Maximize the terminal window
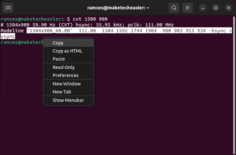The height and width of the screenshot is (155, 236). 216,8
